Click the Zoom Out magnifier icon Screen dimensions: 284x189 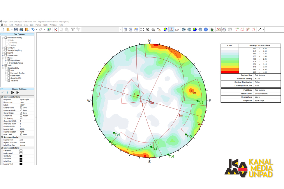(x=153, y=30)
